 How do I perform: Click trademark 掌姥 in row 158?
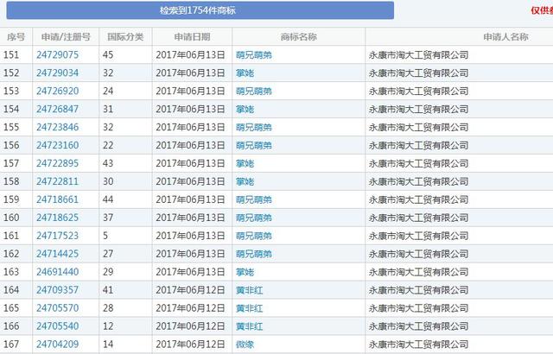click(245, 181)
